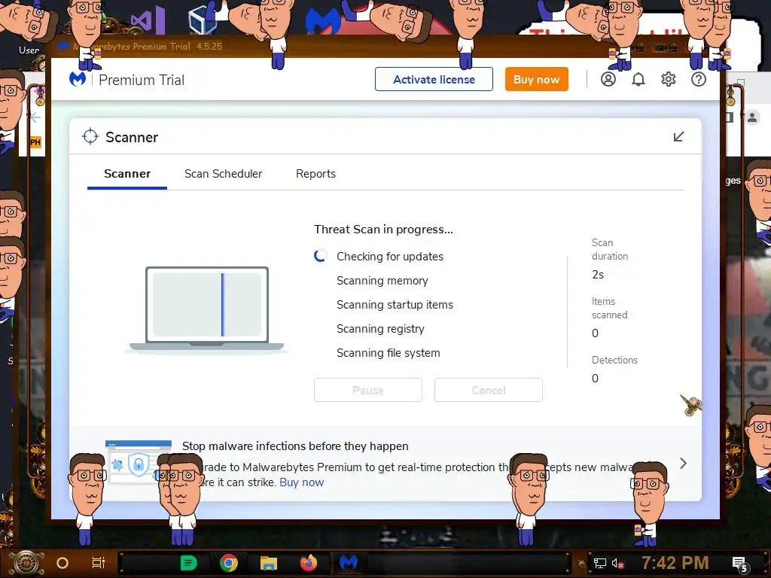Click 'Scanning startup items' step text
Viewport: 771px width, 578px height.
395,305
